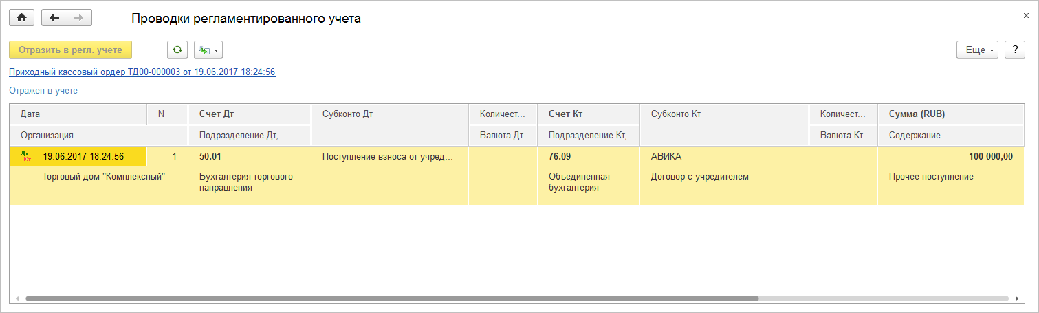Click the horizontal scrollbar's left arrow
Image resolution: width=1039 pixels, height=313 pixels.
[17, 299]
